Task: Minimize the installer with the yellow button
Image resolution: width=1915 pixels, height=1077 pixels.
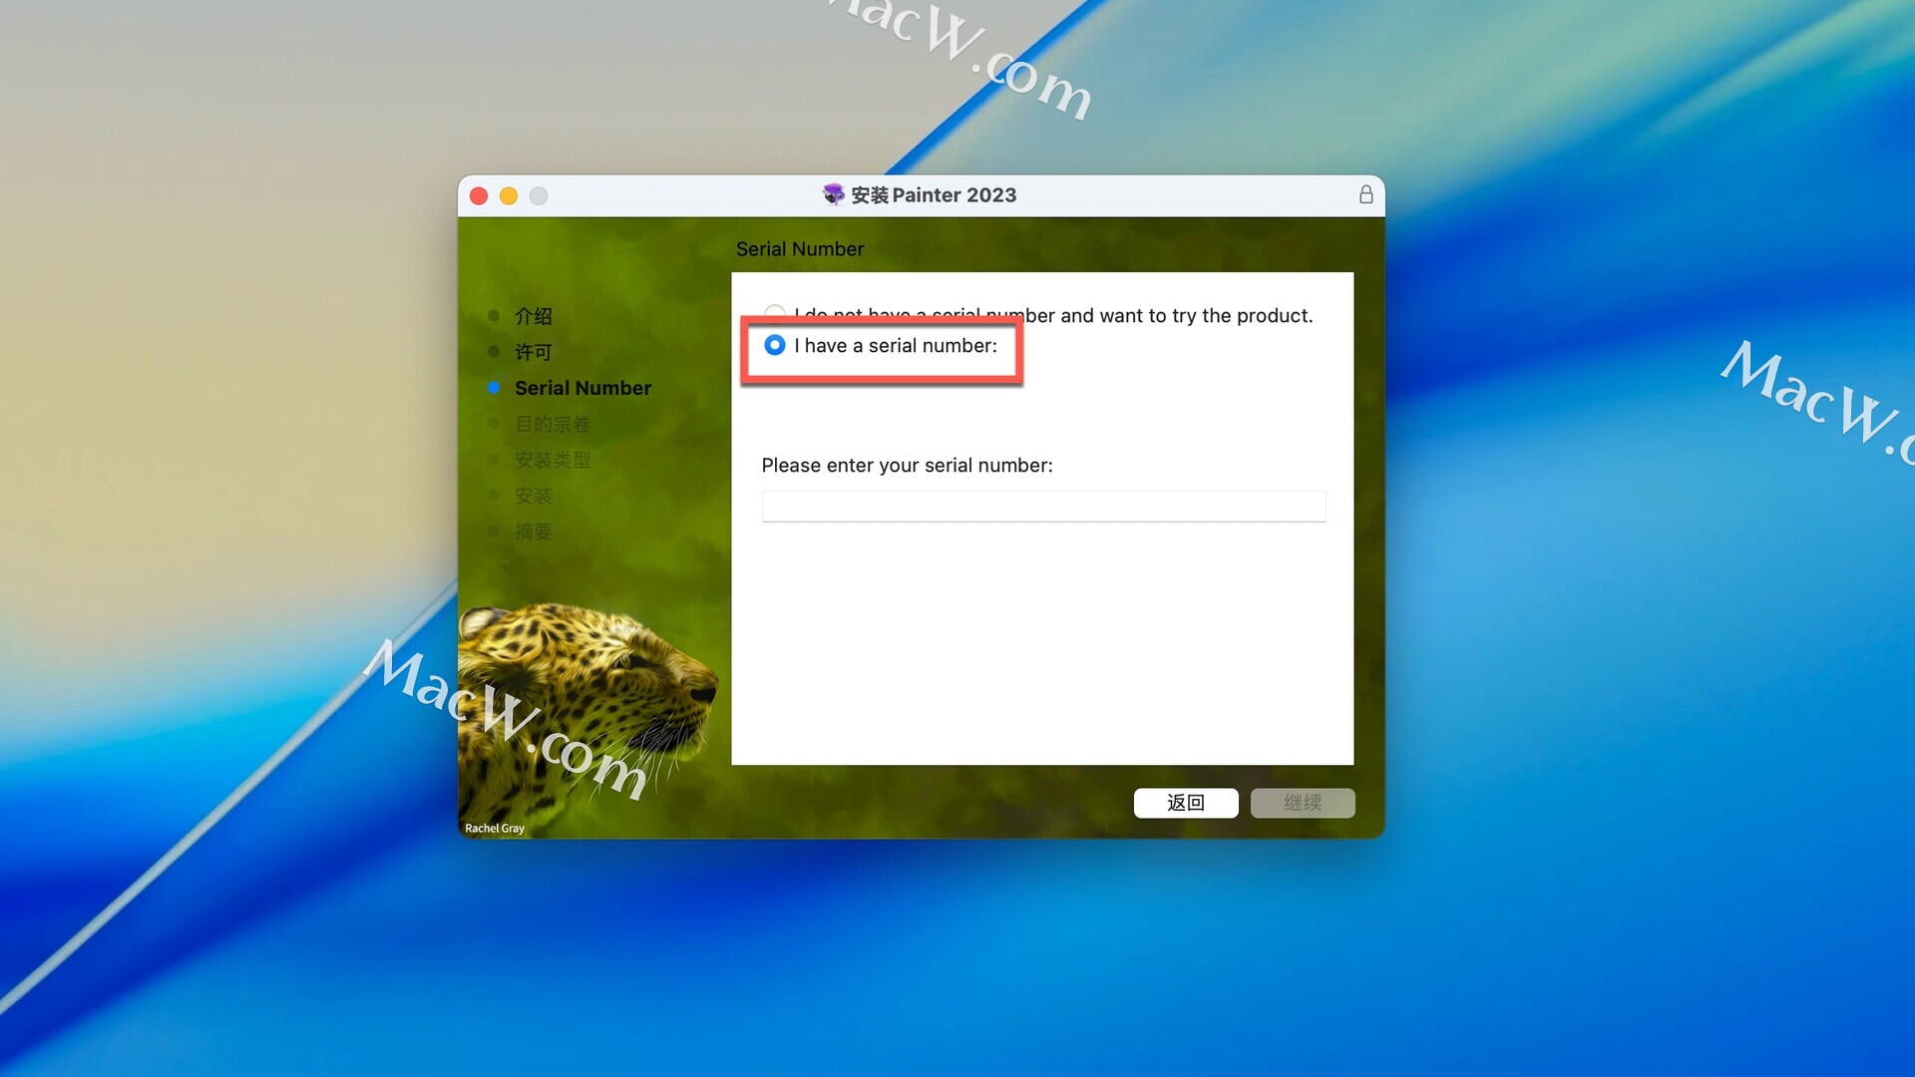Action: click(x=509, y=195)
